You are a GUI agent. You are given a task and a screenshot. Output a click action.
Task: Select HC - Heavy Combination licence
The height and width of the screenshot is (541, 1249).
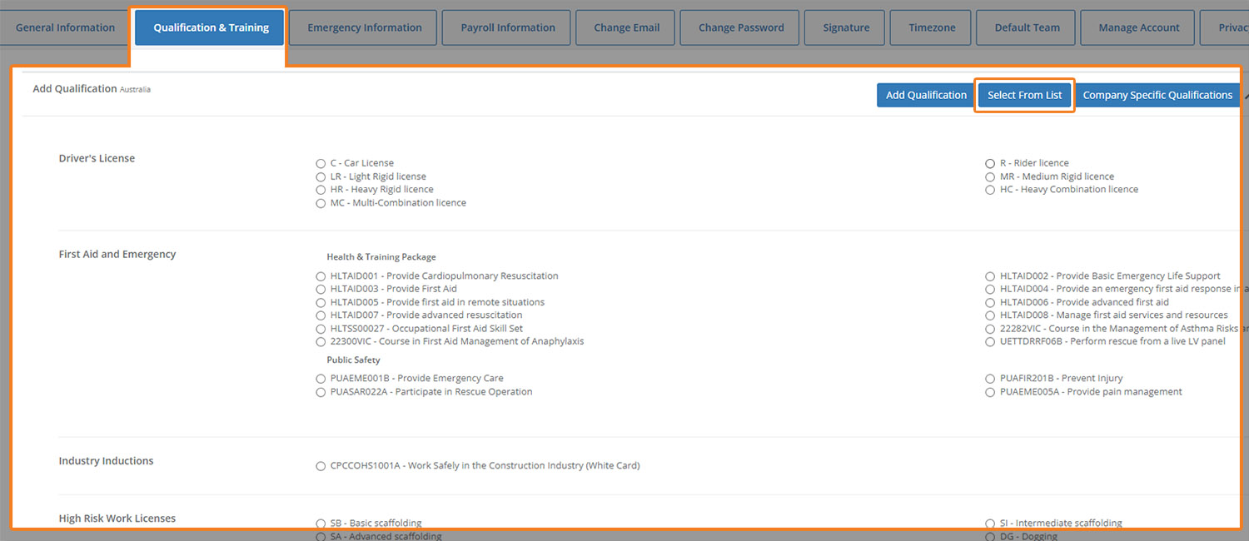pos(990,190)
